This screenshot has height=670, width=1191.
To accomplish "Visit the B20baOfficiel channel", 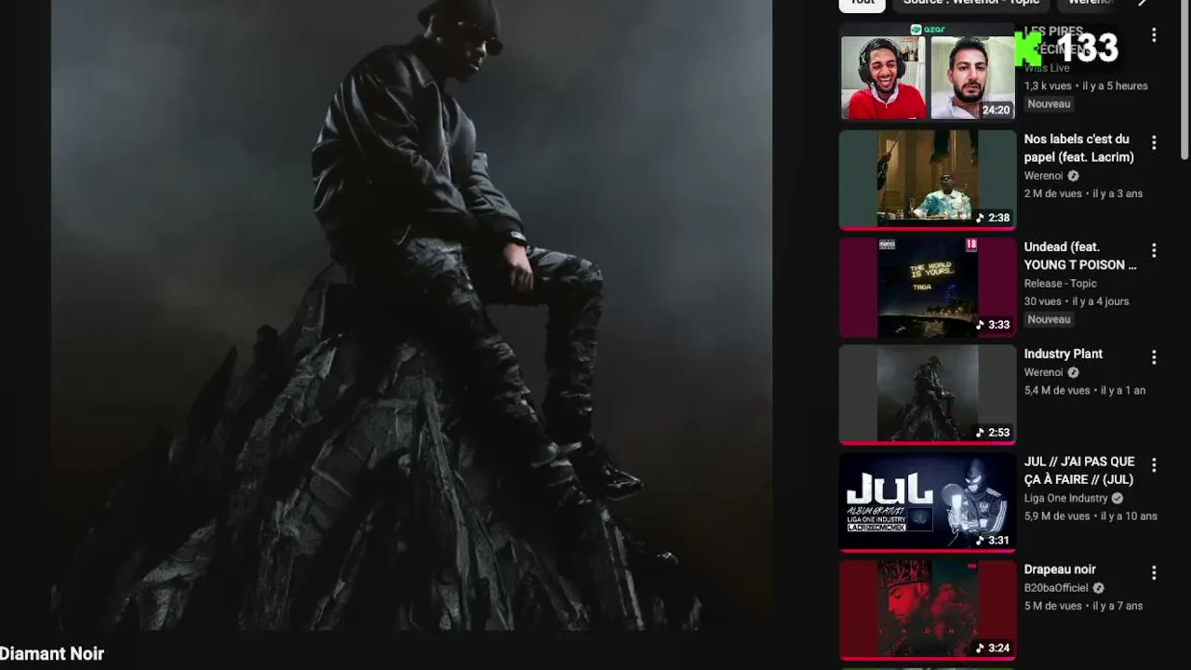I will pos(1056,588).
